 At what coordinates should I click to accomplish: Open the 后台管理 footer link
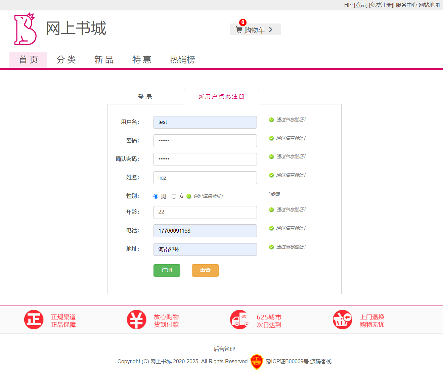[x=224, y=349]
